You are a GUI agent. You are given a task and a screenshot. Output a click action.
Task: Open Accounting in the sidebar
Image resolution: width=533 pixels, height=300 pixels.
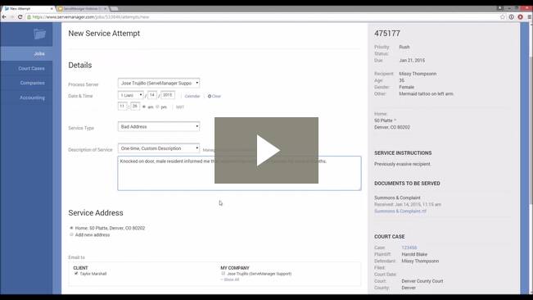click(32, 98)
